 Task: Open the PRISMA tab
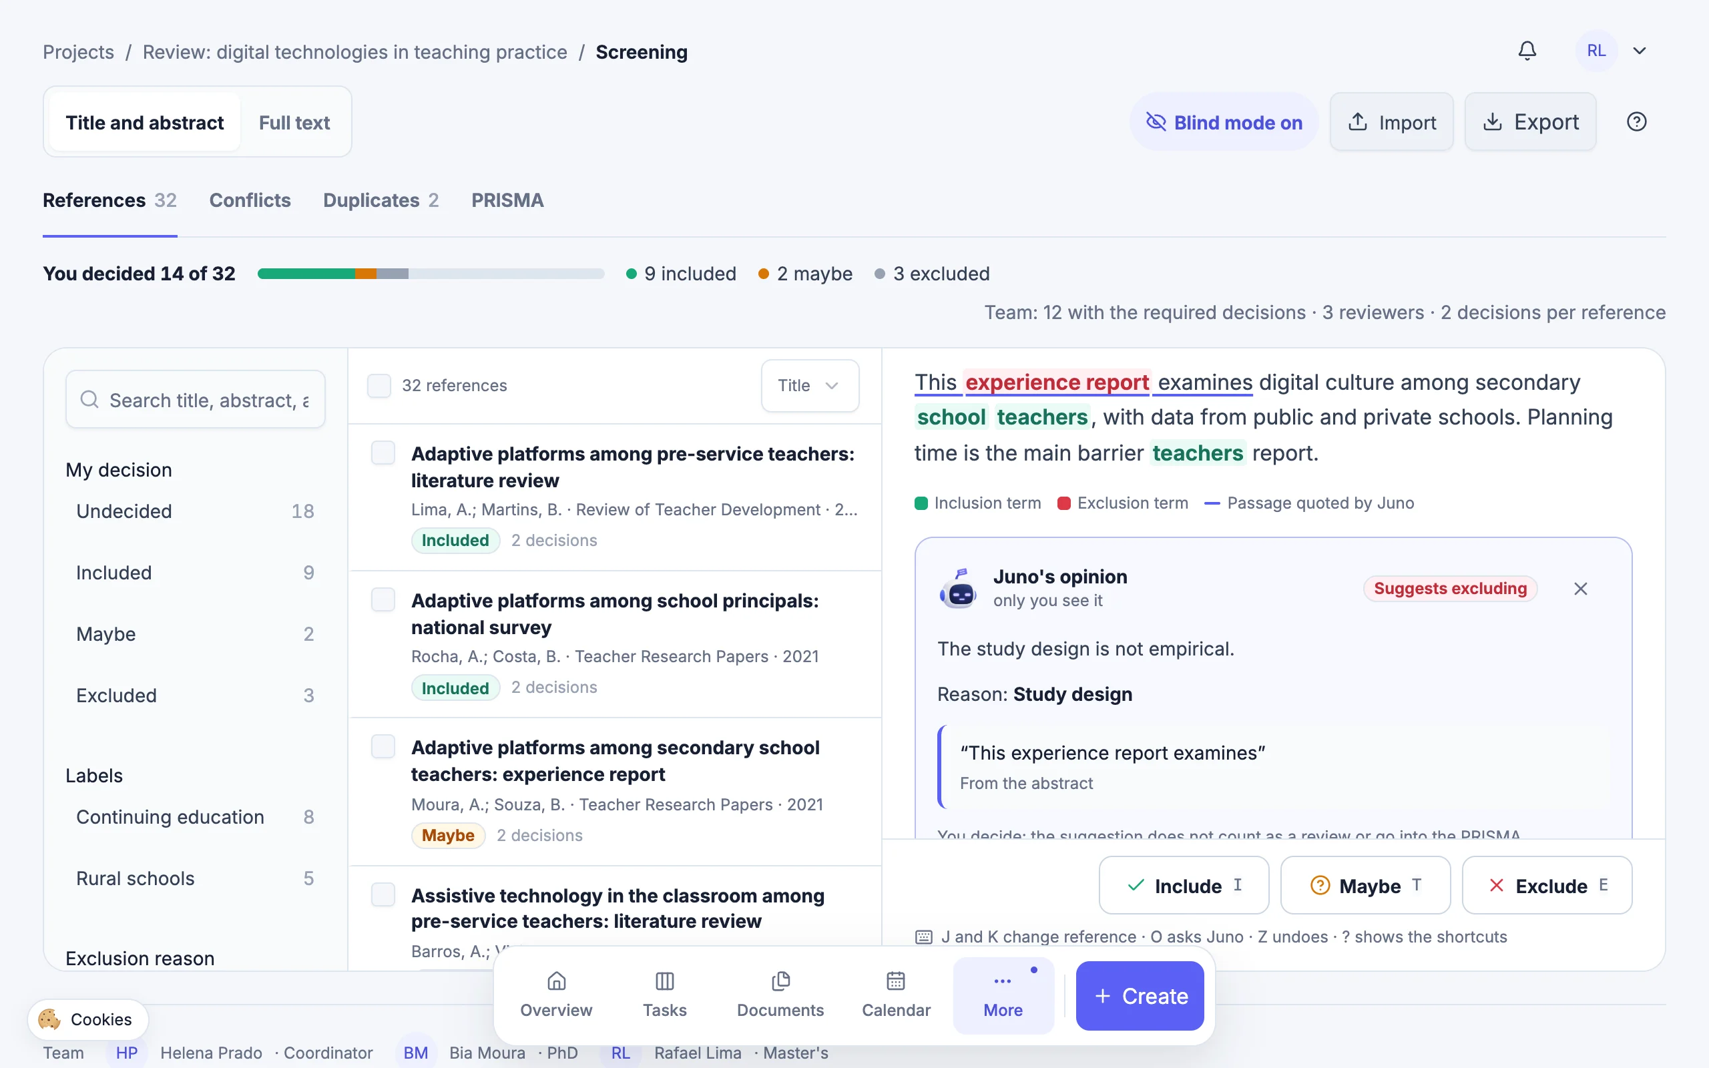point(507,201)
